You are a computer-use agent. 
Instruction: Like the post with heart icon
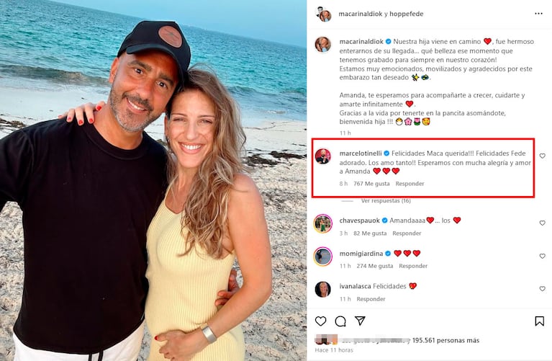click(321, 321)
